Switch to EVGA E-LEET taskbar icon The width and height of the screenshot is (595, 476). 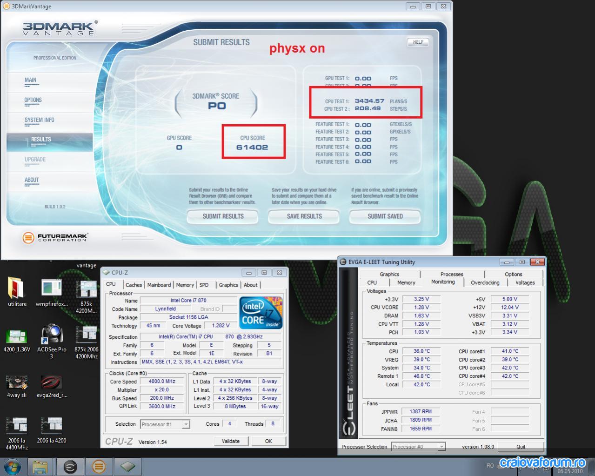pos(70,467)
